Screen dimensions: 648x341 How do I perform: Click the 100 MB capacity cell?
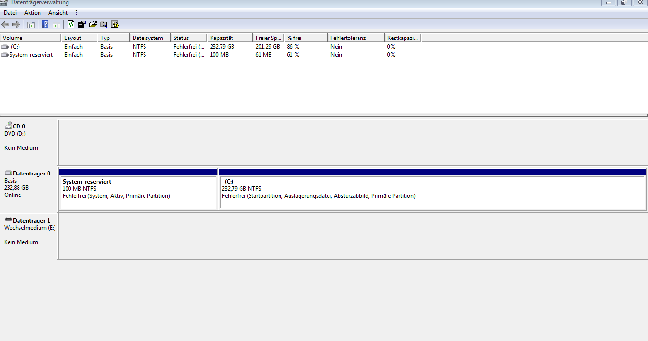pos(219,55)
